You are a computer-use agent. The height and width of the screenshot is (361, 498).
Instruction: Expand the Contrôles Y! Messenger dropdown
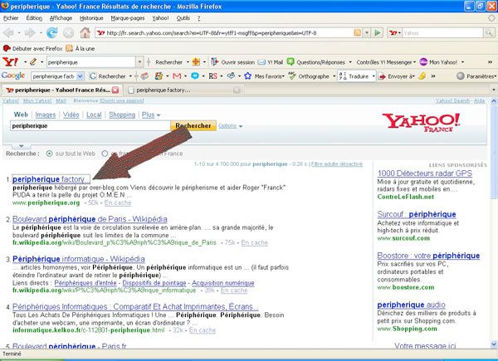click(386, 62)
